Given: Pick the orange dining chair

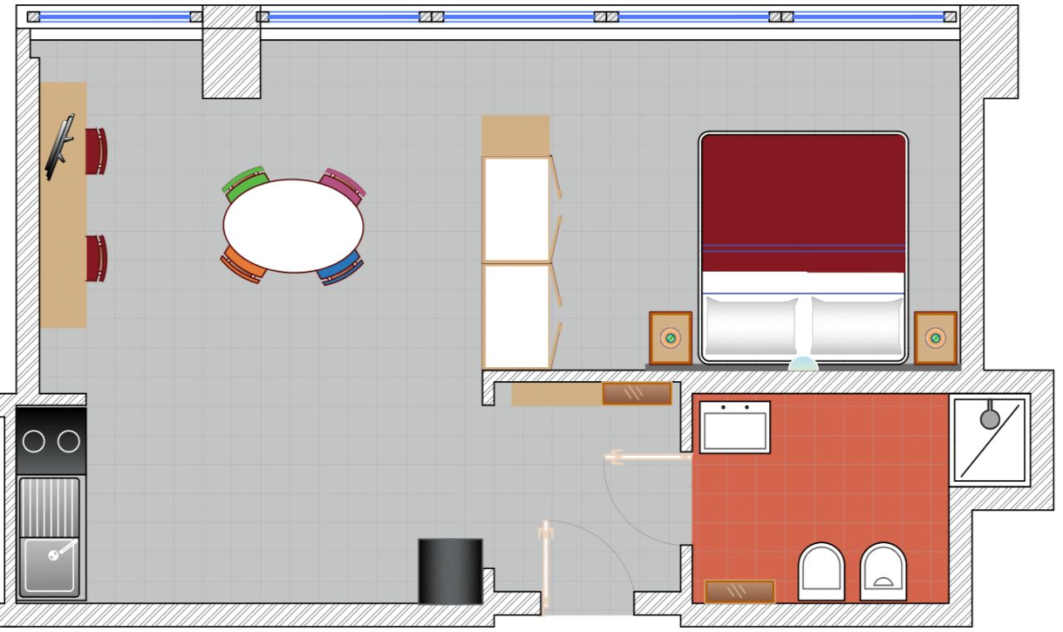Looking at the screenshot, I should pyautogui.click(x=241, y=264).
